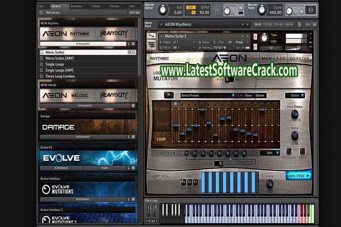The width and height of the screenshot is (341, 227).
Task: Click the Solo button on the instrument header
Action: click(x=256, y=36)
